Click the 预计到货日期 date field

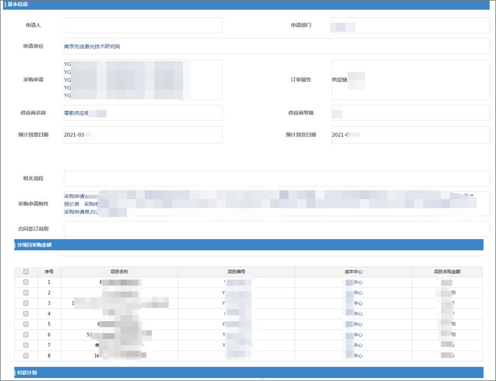[x=410, y=135]
